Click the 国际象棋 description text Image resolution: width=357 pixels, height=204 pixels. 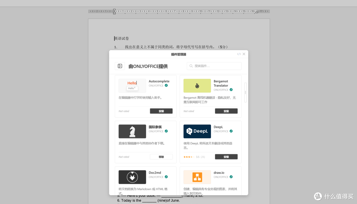click(x=142, y=143)
